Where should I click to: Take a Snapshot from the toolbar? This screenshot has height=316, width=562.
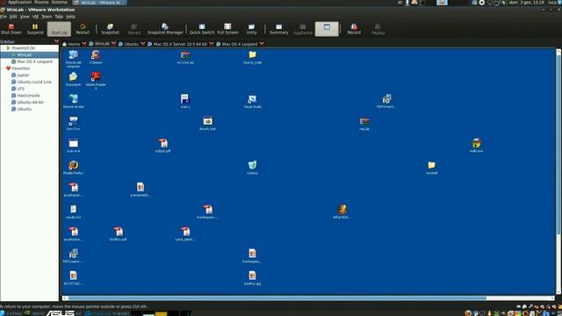click(x=110, y=29)
